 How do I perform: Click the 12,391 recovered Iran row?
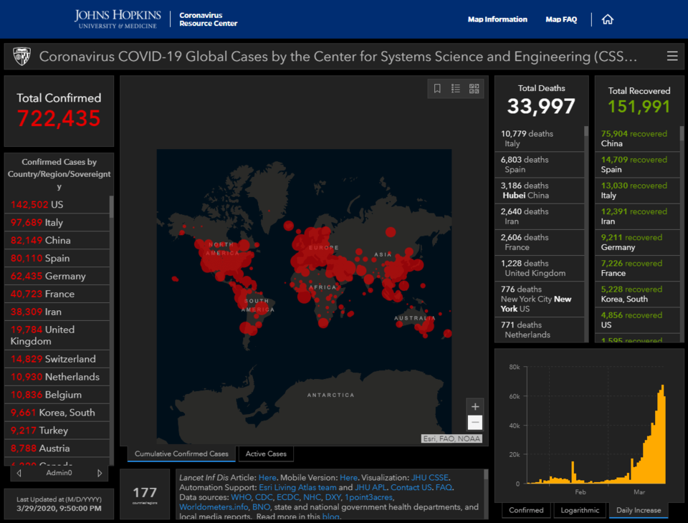[x=638, y=216]
